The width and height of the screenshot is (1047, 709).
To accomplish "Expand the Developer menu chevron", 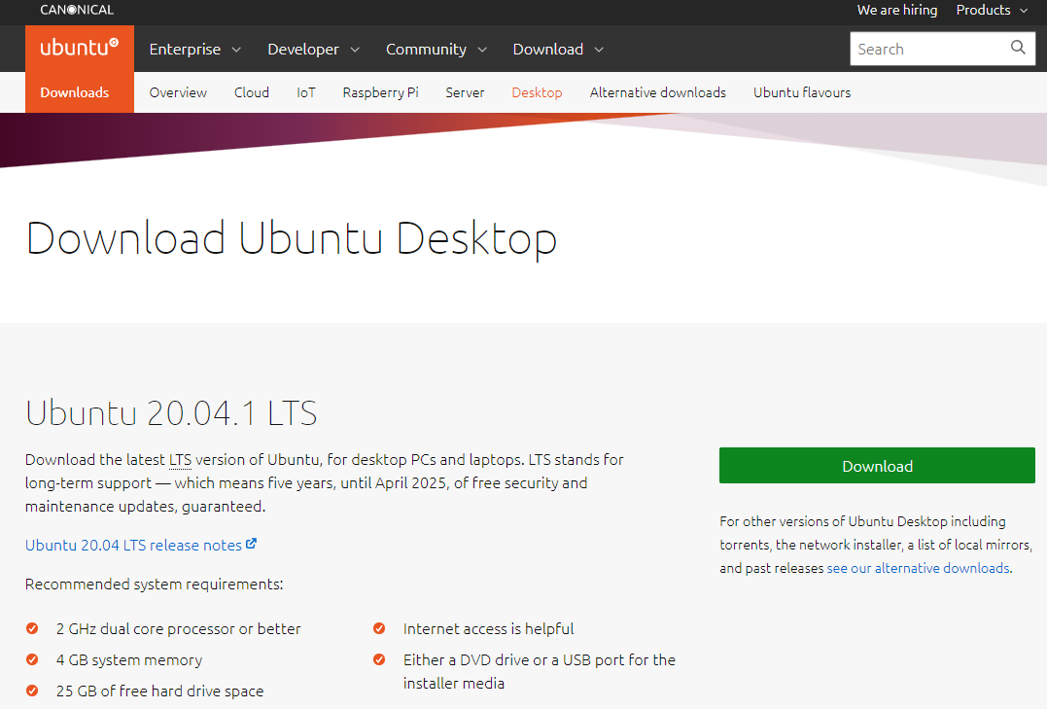I will coord(355,50).
